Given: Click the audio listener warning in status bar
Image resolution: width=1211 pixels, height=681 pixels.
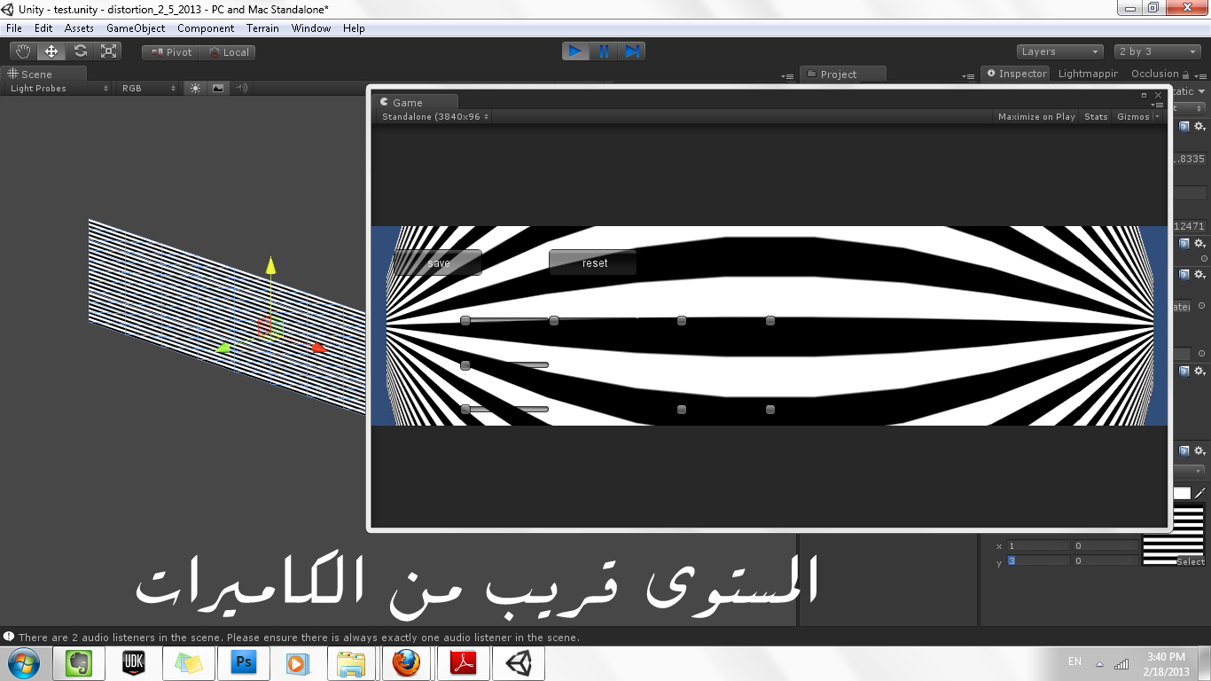Looking at the screenshot, I should (x=299, y=637).
